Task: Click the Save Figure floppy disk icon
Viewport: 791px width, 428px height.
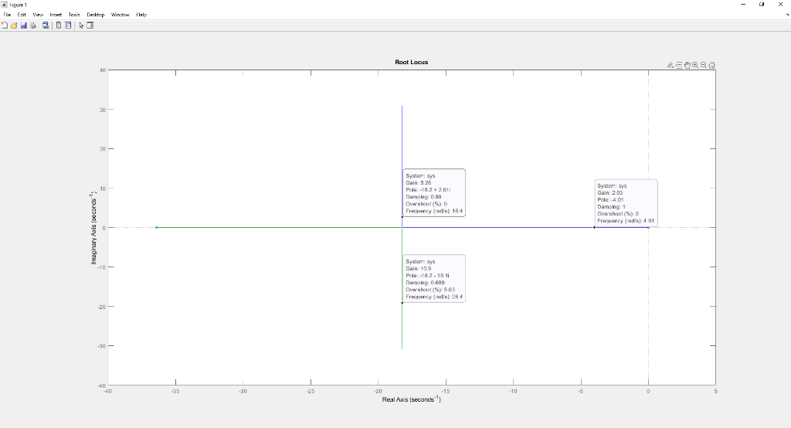Action: 24,25
